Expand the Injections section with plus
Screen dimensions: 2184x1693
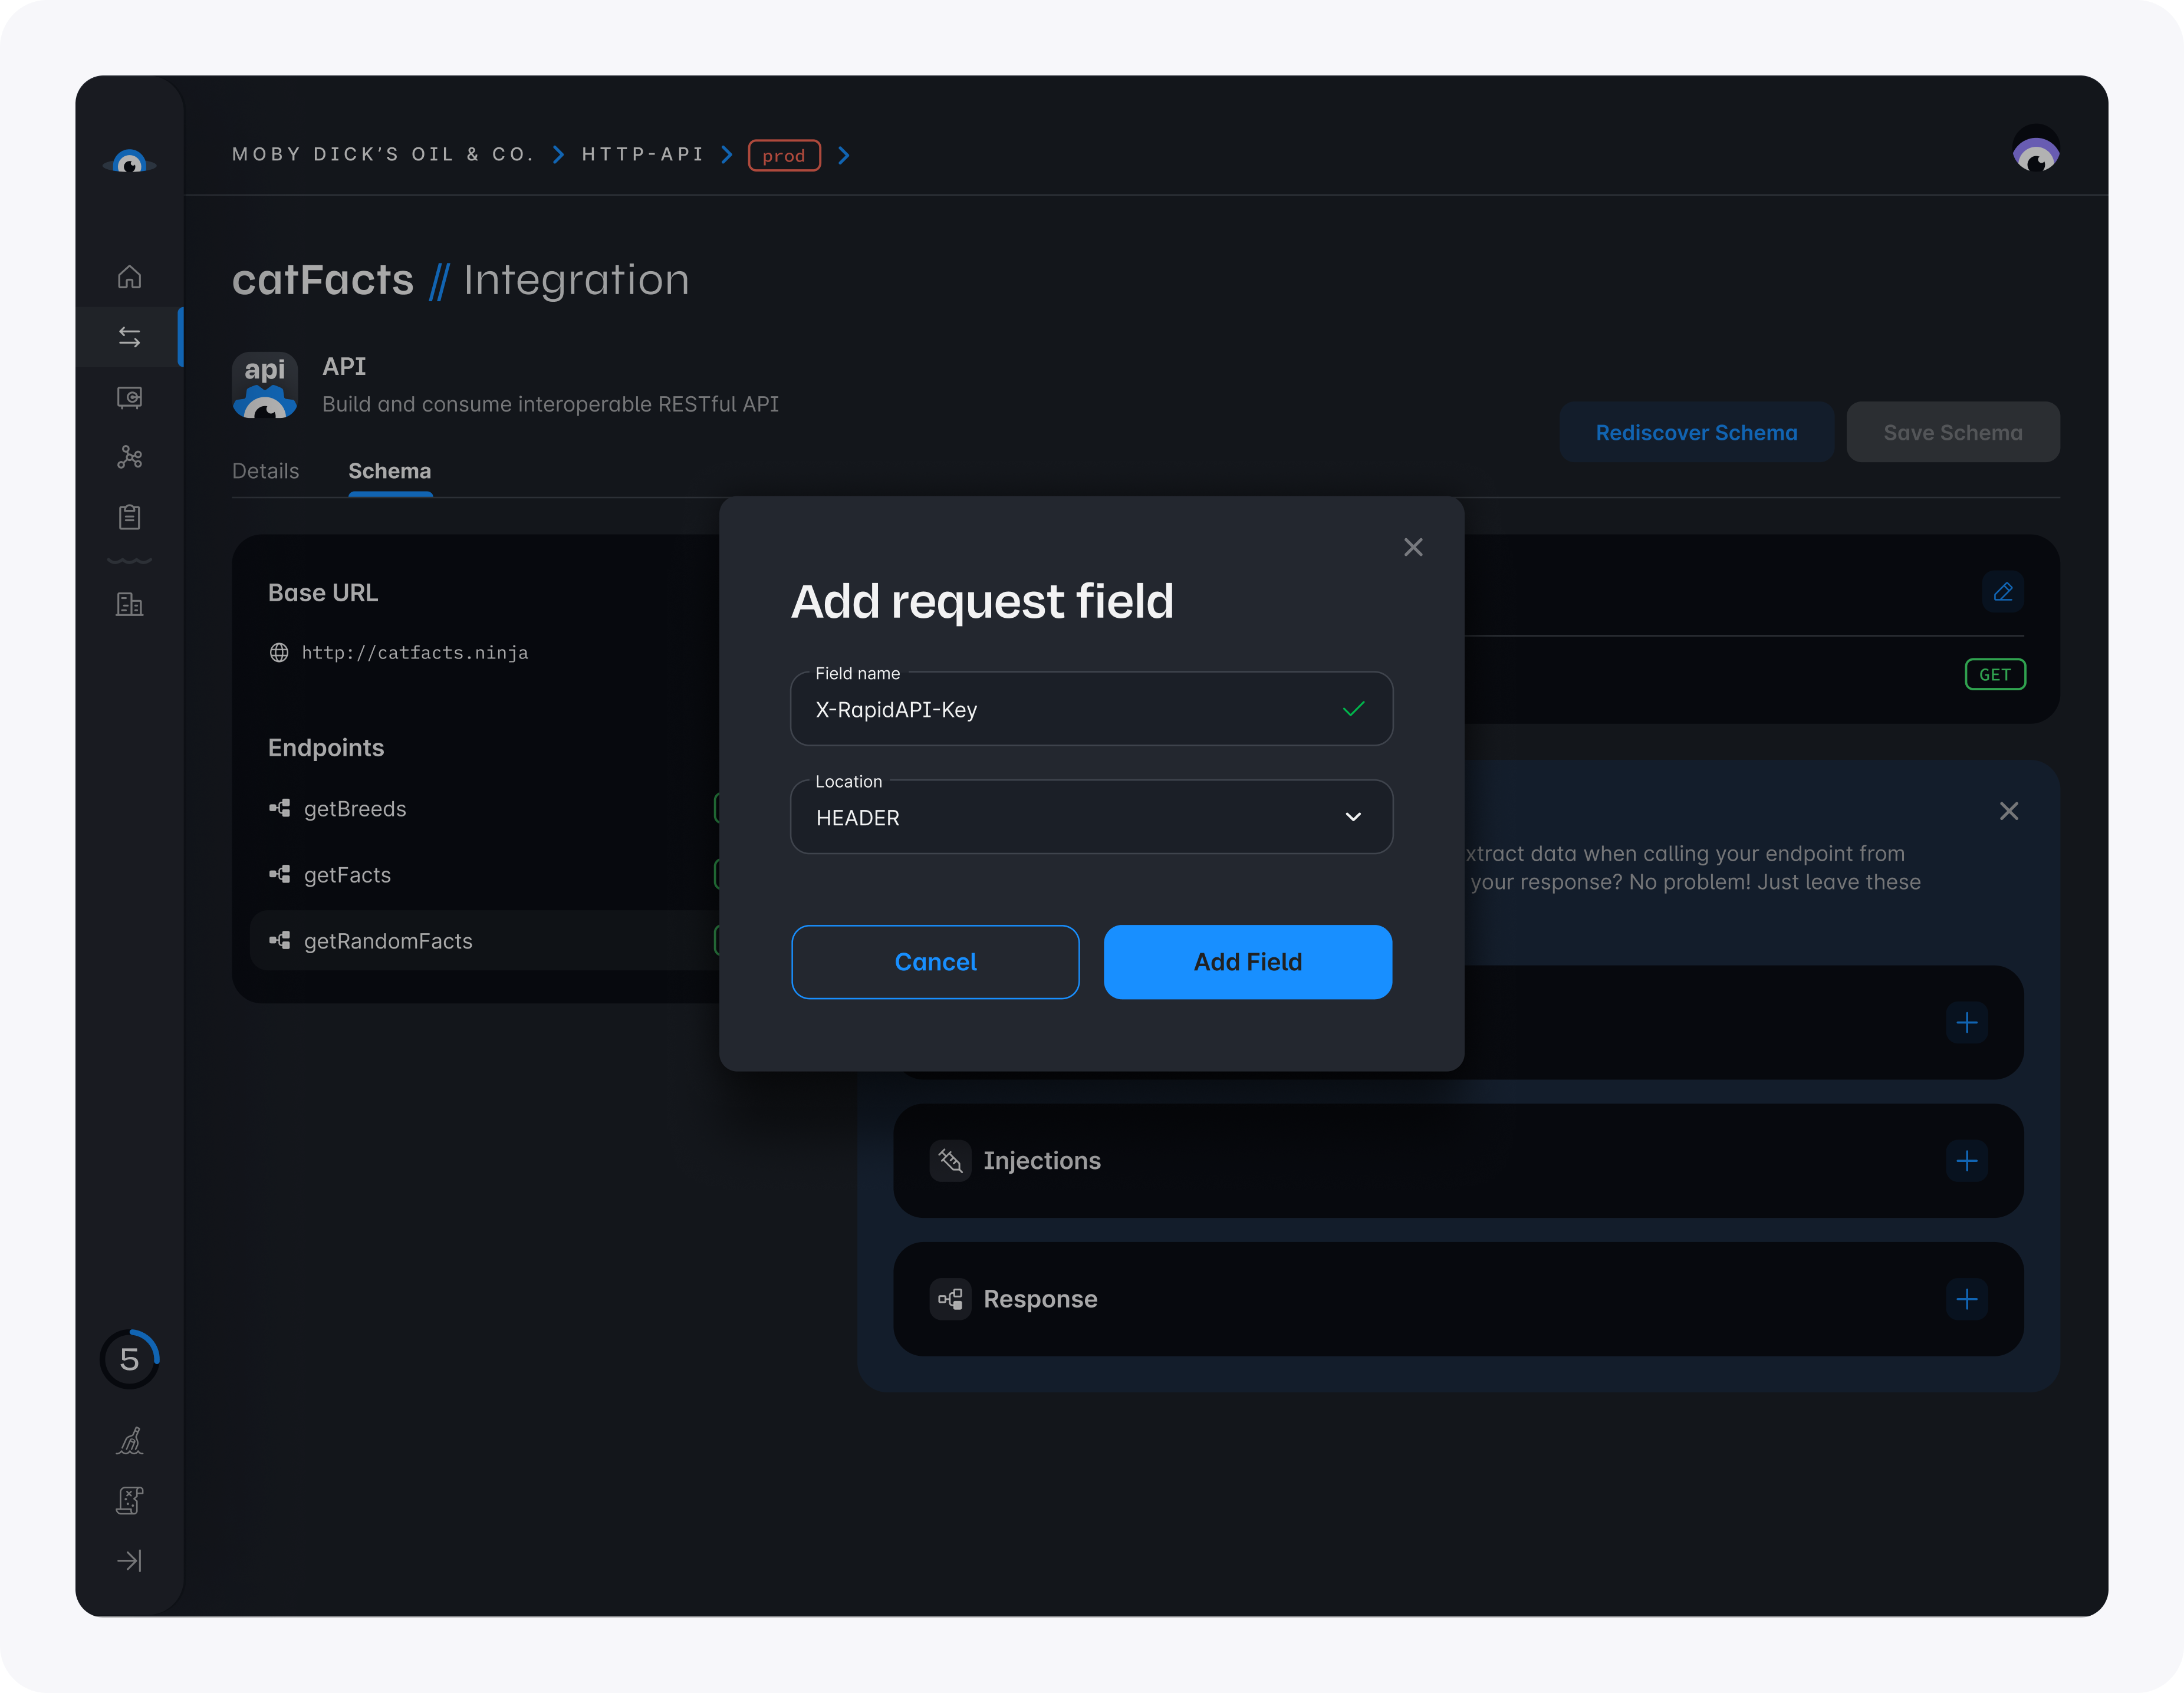[1966, 1161]
